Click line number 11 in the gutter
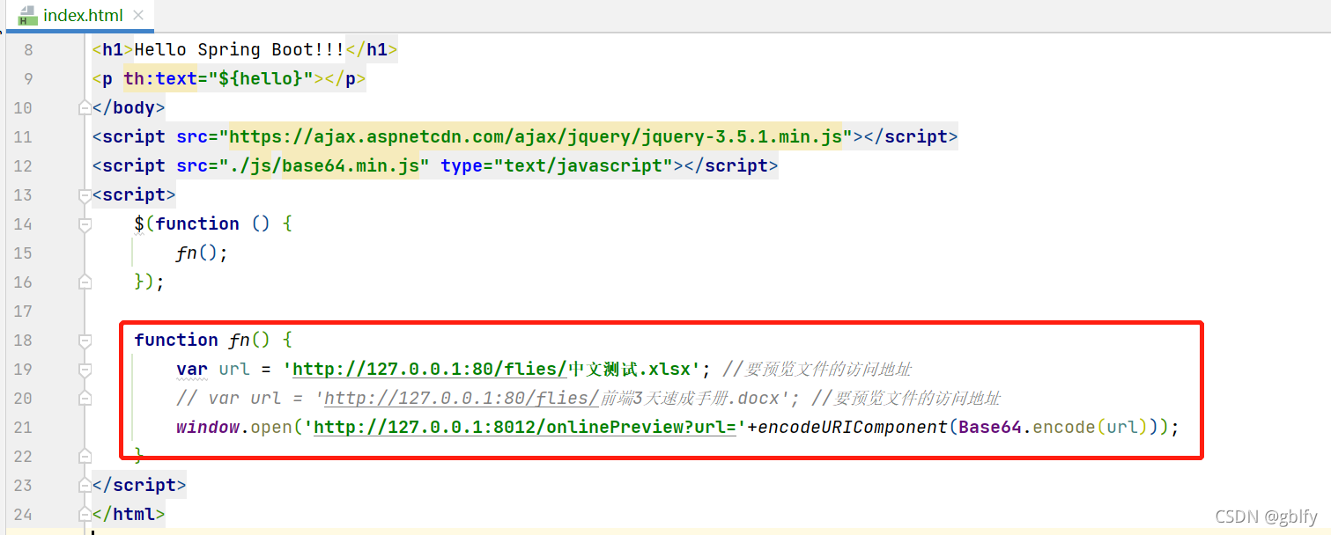 pos(24,137)
